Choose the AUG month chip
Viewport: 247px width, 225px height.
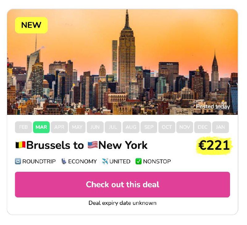(131, 127)
